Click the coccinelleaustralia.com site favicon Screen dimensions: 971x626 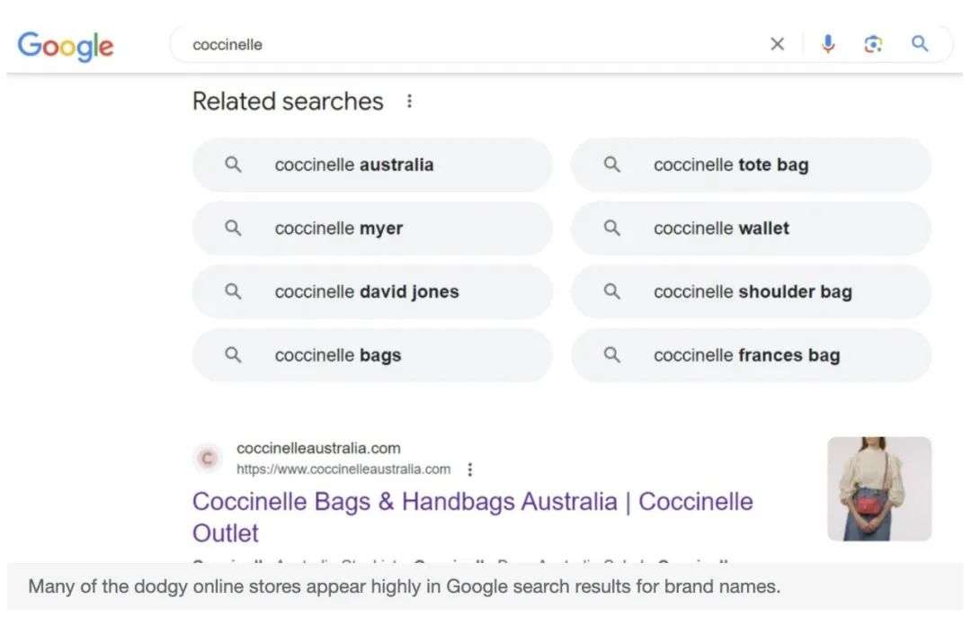point(208,458)
